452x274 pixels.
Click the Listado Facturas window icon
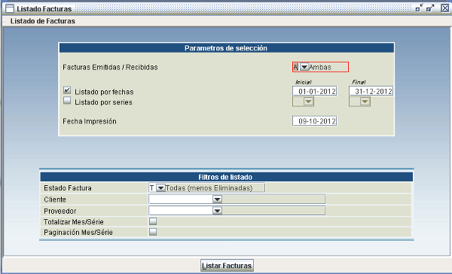tap(10, 8)
